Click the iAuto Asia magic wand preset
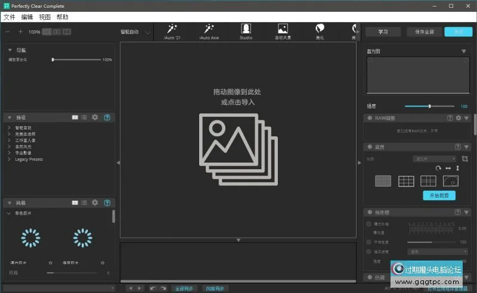Screen dimensions: 477x293 point(209,29)
